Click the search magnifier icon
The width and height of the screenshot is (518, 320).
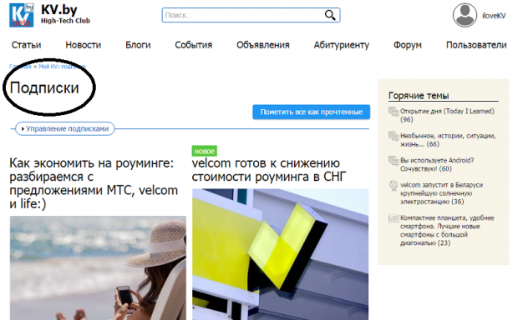330,15
